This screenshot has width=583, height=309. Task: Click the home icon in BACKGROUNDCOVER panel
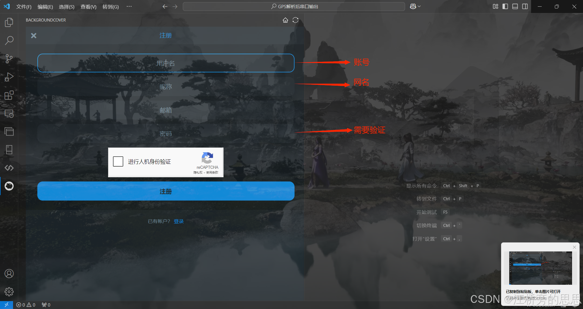click(285, 20)
